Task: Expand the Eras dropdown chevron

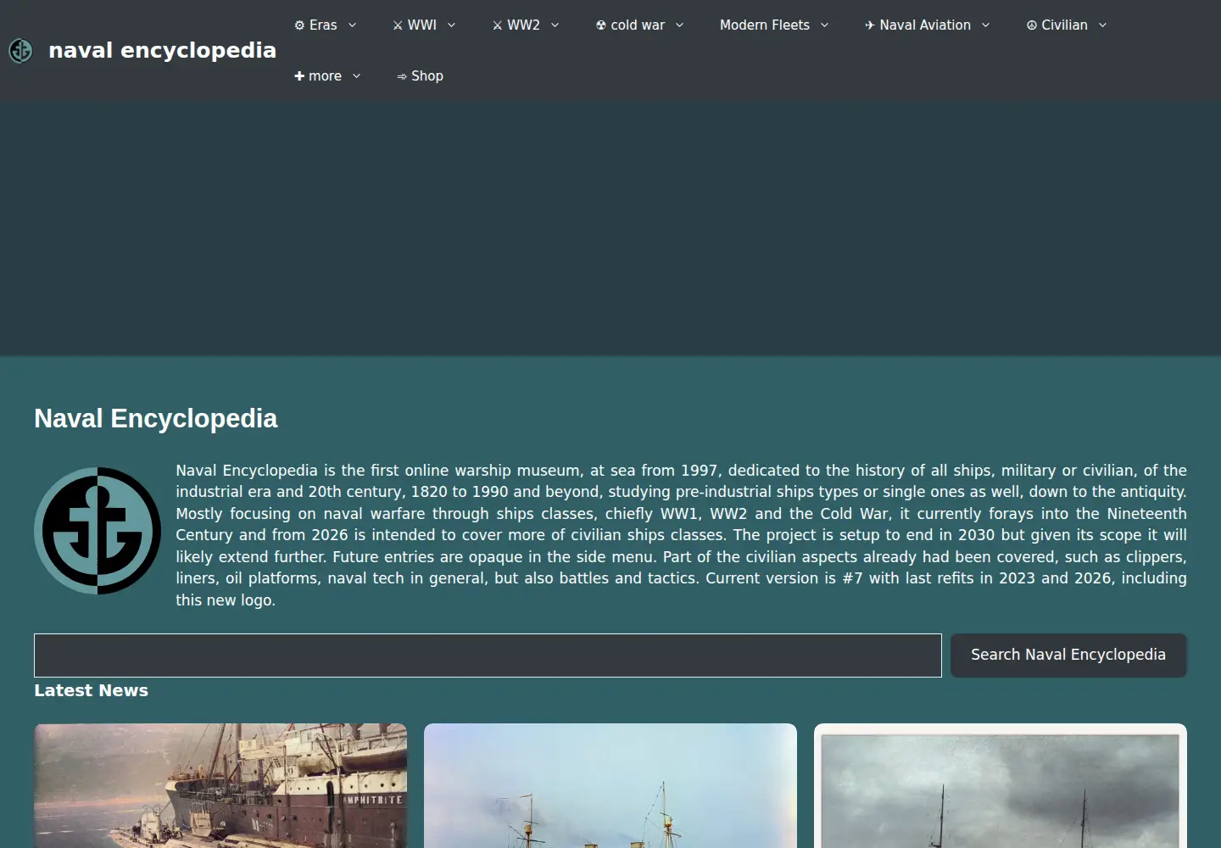Action: point(353,25)
